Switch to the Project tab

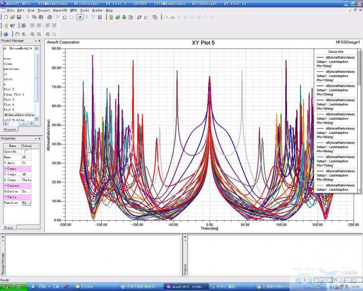point(10,129)
